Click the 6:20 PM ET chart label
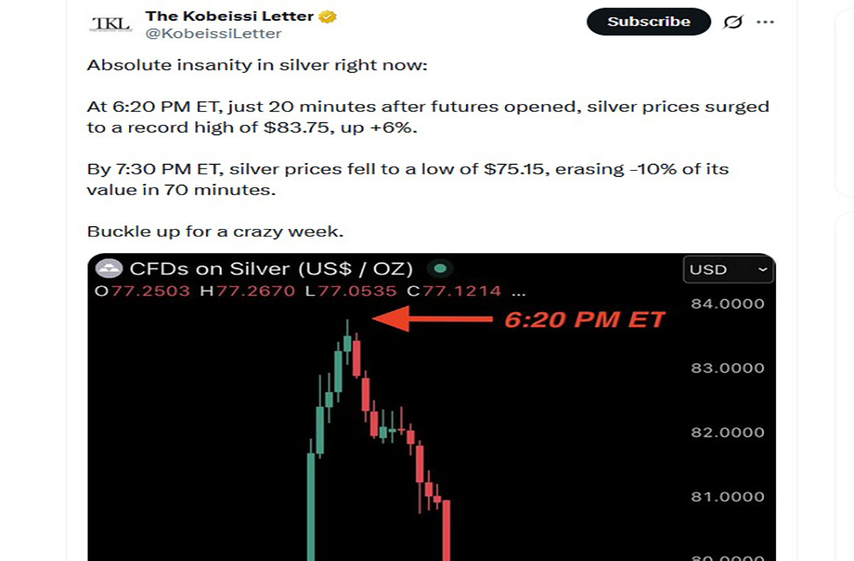Image resolution: width=854 pixels, height=561 pixels. (584, 319)
